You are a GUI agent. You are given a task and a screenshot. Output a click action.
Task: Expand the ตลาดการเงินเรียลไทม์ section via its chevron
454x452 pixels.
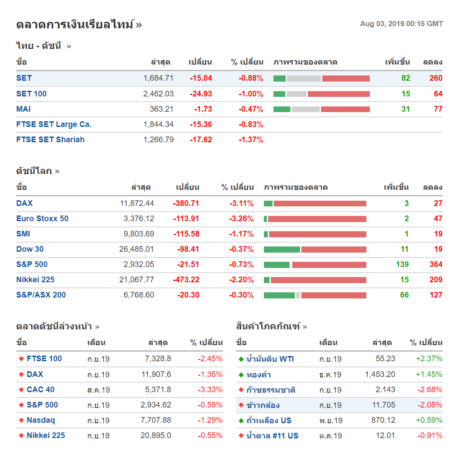[x=139, y=25]
